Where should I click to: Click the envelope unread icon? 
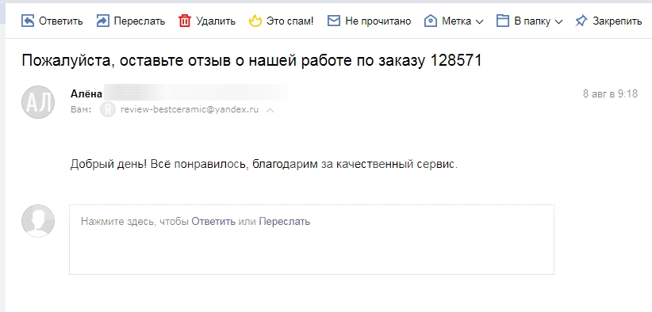point(333,21)
